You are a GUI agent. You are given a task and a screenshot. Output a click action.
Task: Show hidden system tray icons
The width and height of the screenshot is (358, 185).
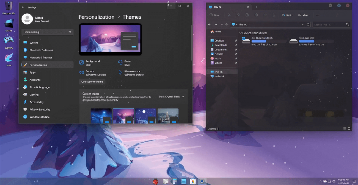(320, 182)
